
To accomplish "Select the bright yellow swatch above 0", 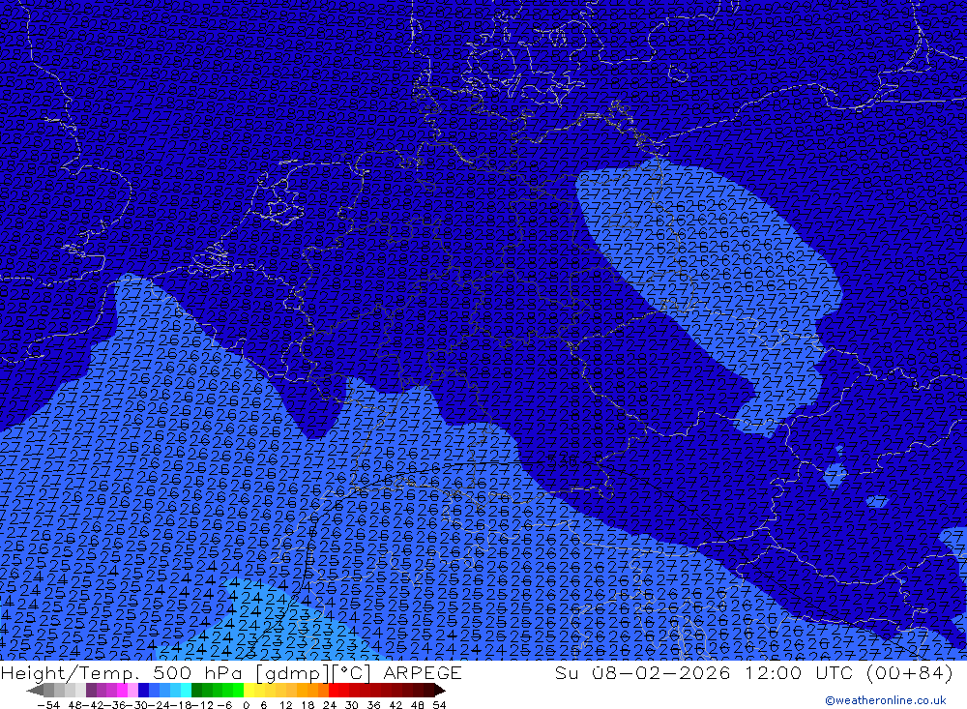I will pyautogui.click(x=249, y=691).
